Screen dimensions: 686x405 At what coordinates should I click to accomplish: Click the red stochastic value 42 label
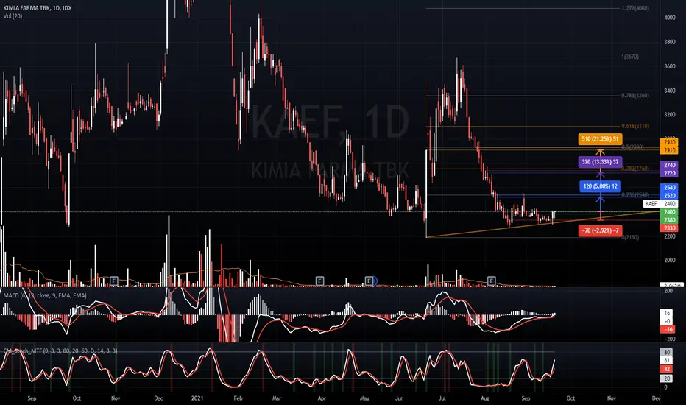tap(666, 369)
